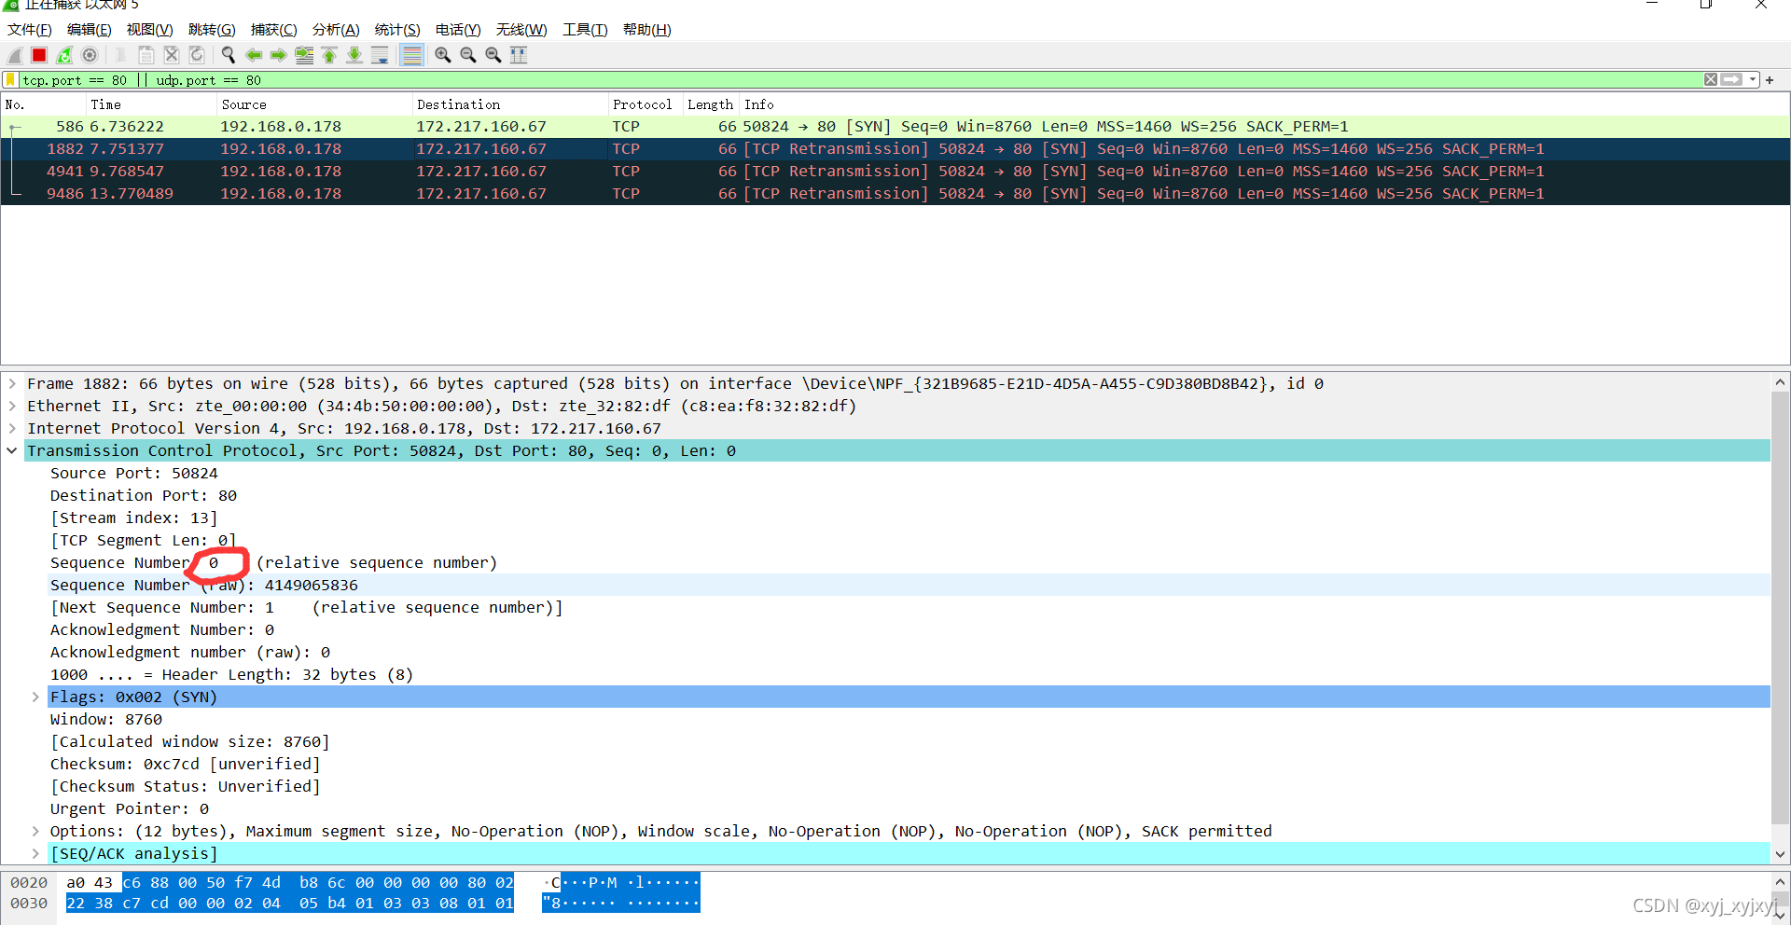
Task: Restart the current capture
Action: pyautogui.click(x=64, y=55)
